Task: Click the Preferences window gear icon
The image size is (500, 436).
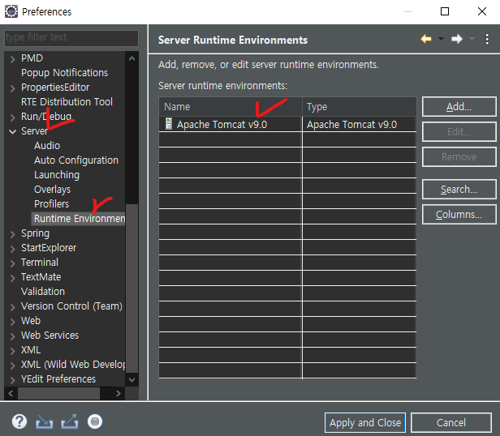Action: click(11, 11)
